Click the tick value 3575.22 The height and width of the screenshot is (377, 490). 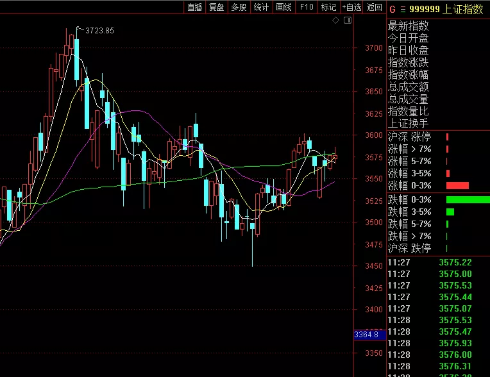tap(455, 262)
